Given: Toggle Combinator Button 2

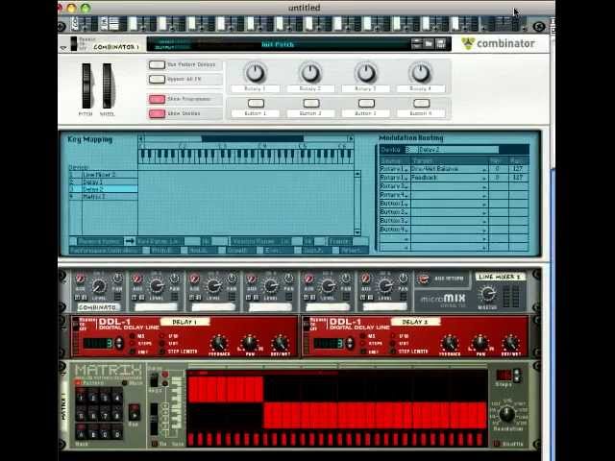Looking at the screenshot, I should pyautogui.click(x=311, y=103).
